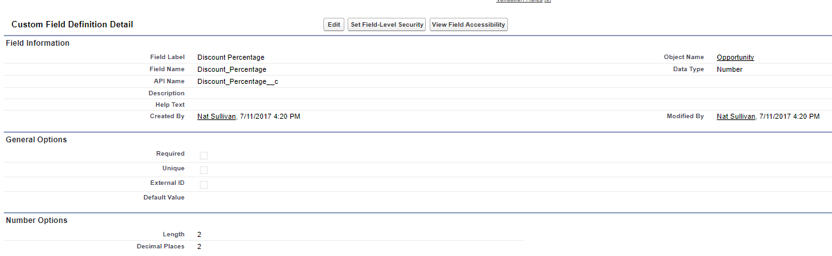The height and width of the screenshot is (256, 832).
Task: Click the General Options section header
Action: (x=36, y=140)
